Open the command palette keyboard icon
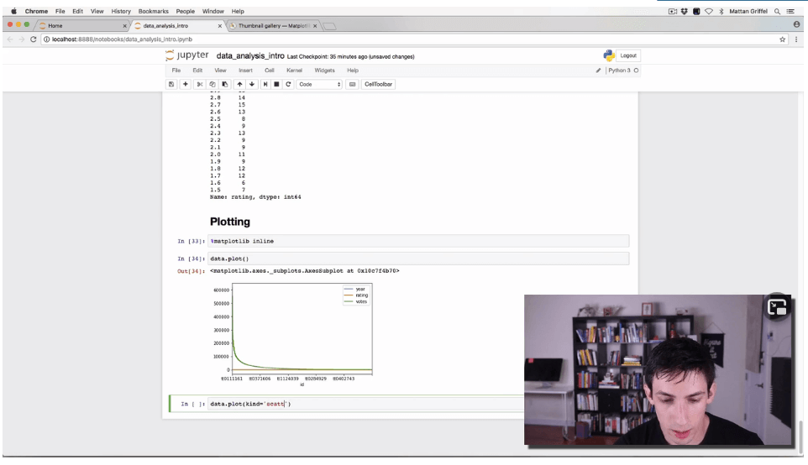The height and width of the screenshot is (465, 808). coord(353,85)
